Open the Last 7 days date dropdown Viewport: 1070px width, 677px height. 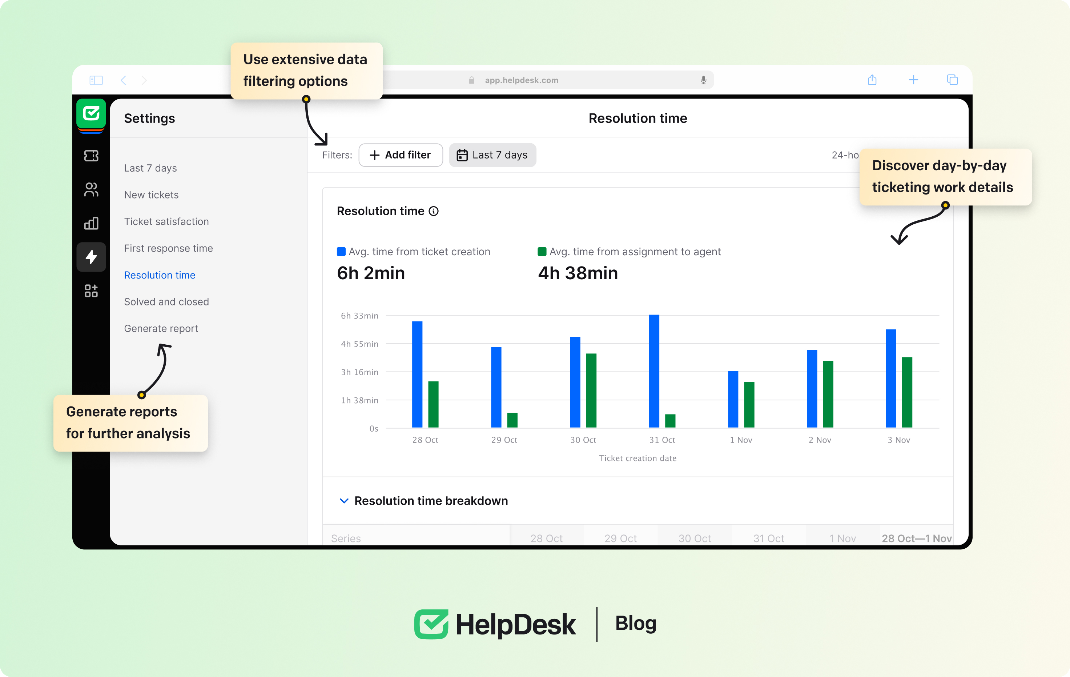[492, 155]
